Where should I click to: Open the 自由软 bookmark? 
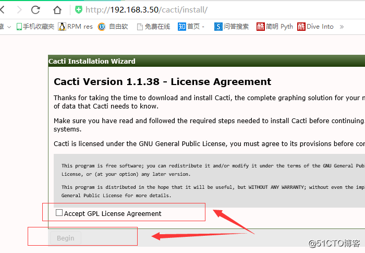[113, 27]
